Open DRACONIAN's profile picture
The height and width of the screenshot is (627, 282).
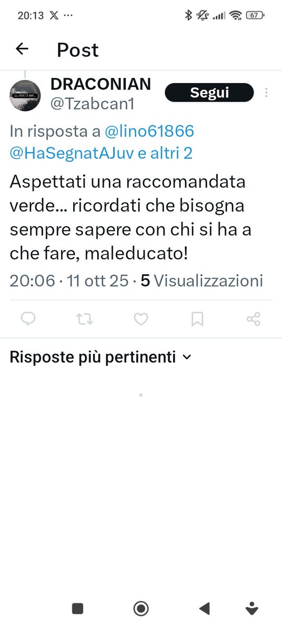click(26, 95)
